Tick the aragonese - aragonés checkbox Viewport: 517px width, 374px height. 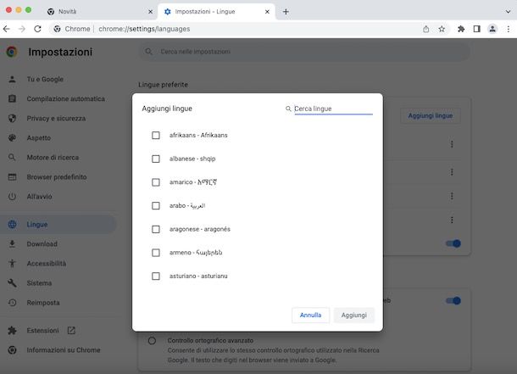(x=156, y=229)
